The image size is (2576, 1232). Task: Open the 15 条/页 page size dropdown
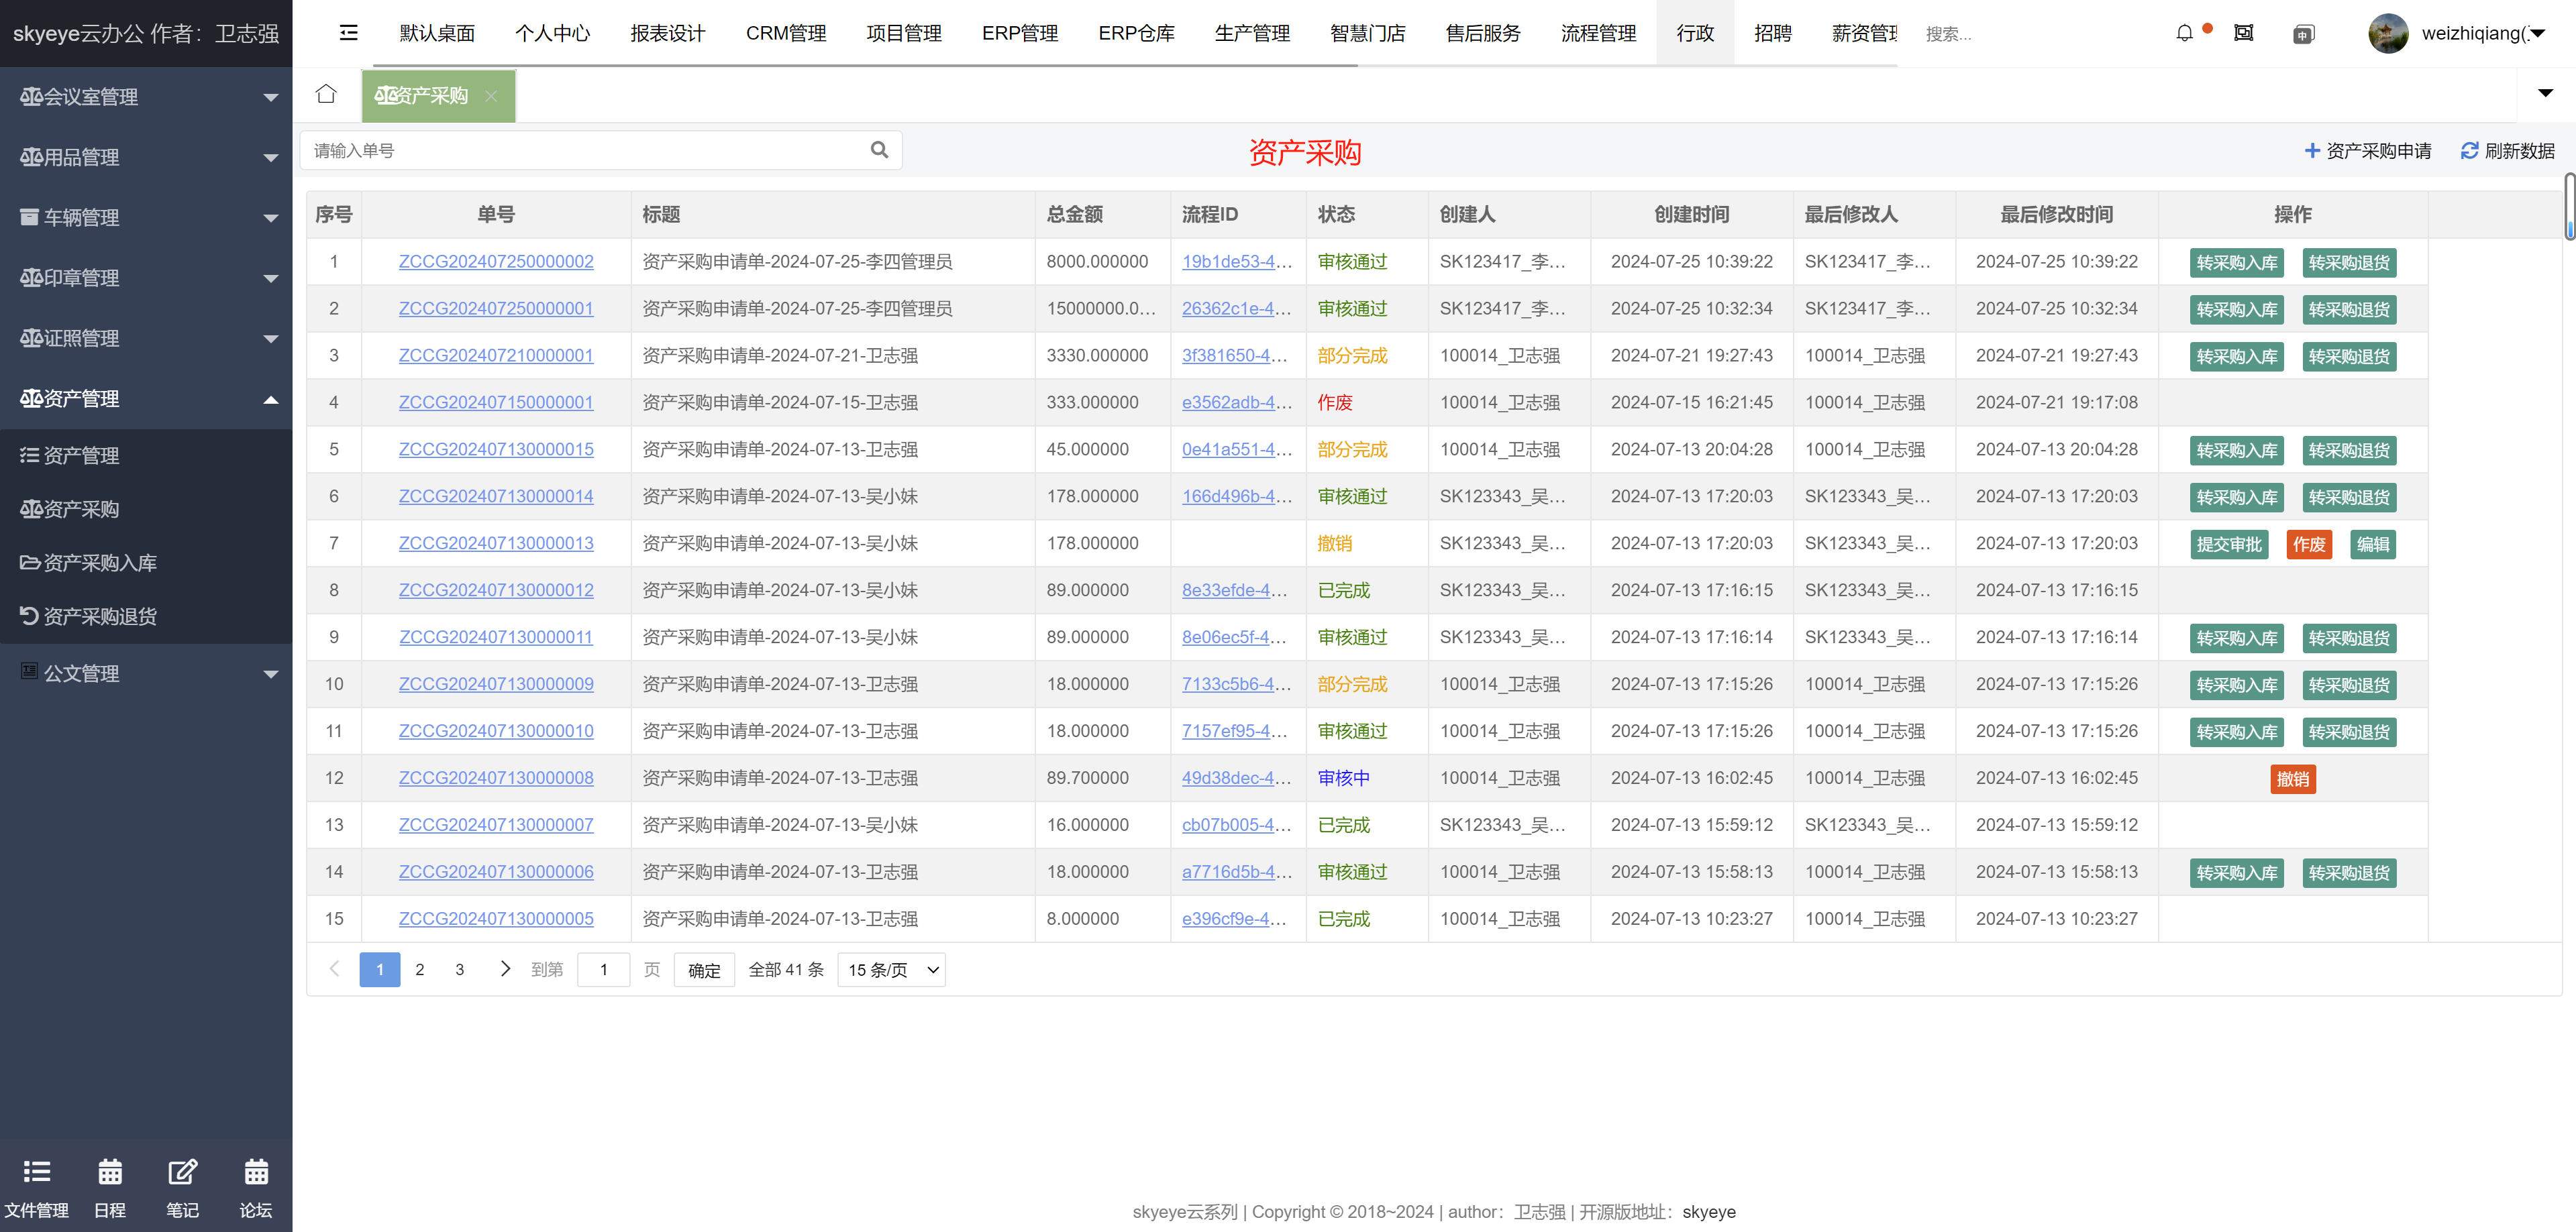[x=892, y=969]
